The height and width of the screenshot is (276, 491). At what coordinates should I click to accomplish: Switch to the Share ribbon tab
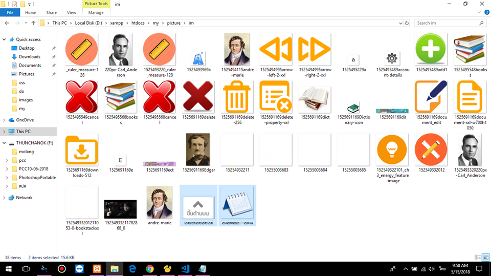tap(51, 12)
